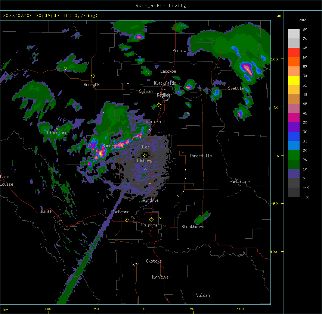
Task: Click the -100 tick on the bottom axis
Action: [47, 309]
